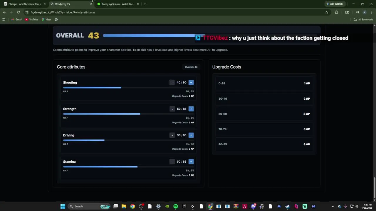Increase Shooting attribute with plus button
The height and width of the screenshot is (211, 376).
[191, 83]
